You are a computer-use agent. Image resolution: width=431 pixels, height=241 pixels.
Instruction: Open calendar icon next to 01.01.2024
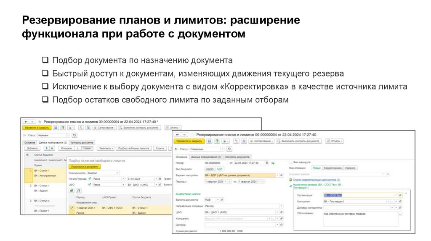click(x=160, y=179)
